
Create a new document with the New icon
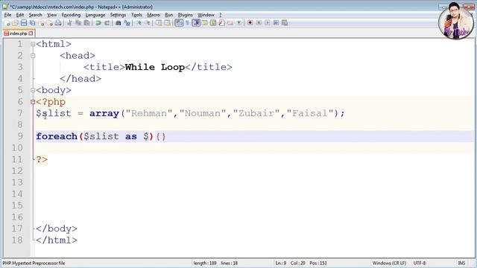coord(7,23)
